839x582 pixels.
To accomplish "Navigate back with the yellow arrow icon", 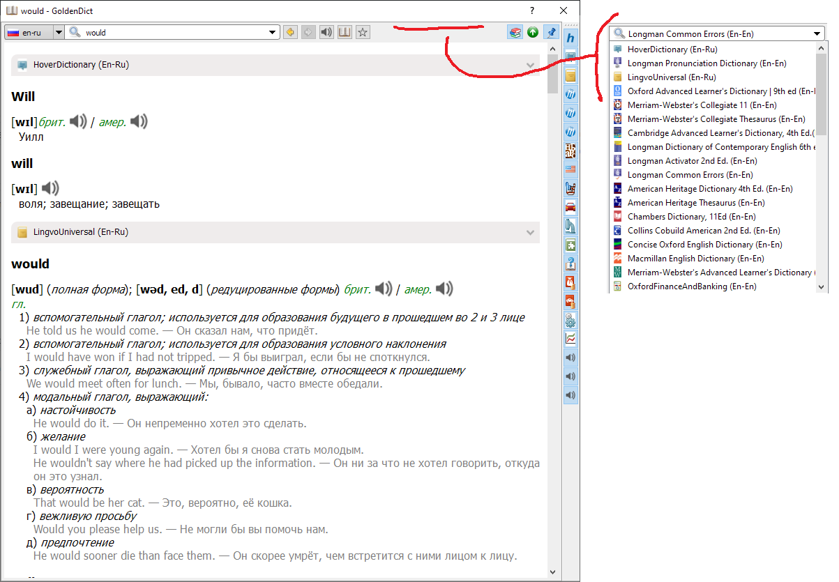I will (291, 31).
